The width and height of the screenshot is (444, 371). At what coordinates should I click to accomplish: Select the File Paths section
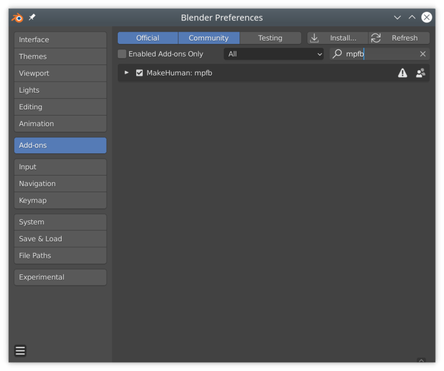[x=61, y=255]
